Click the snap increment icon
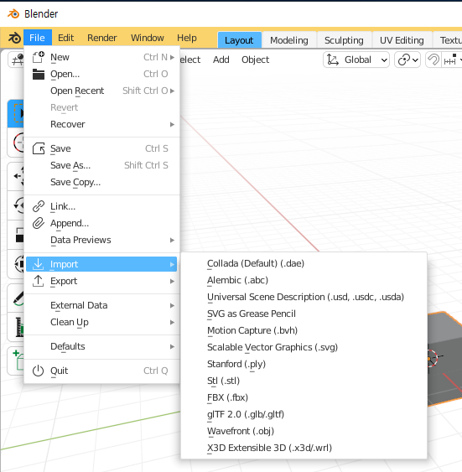This screenshot has width=462, height=472. [450, 60]
